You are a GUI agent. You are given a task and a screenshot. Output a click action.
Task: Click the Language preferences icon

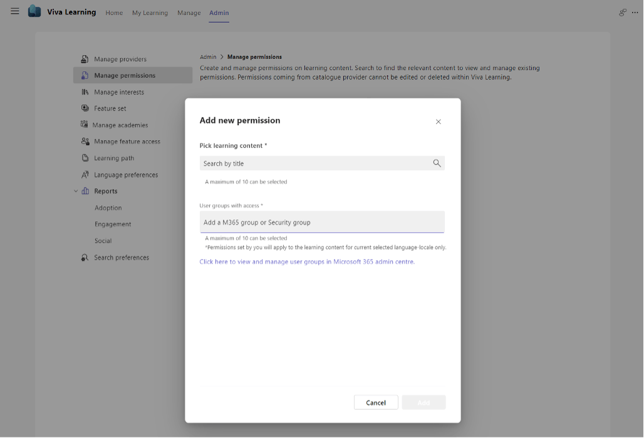pos(85,175)
